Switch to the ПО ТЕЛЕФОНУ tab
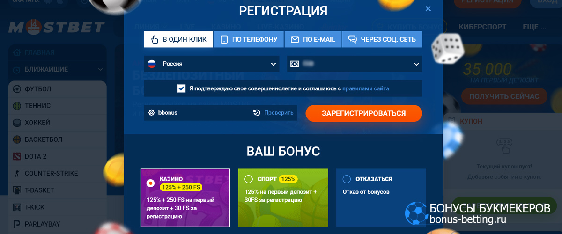Viewport: 562px width, 234px height. pos(249,39)
